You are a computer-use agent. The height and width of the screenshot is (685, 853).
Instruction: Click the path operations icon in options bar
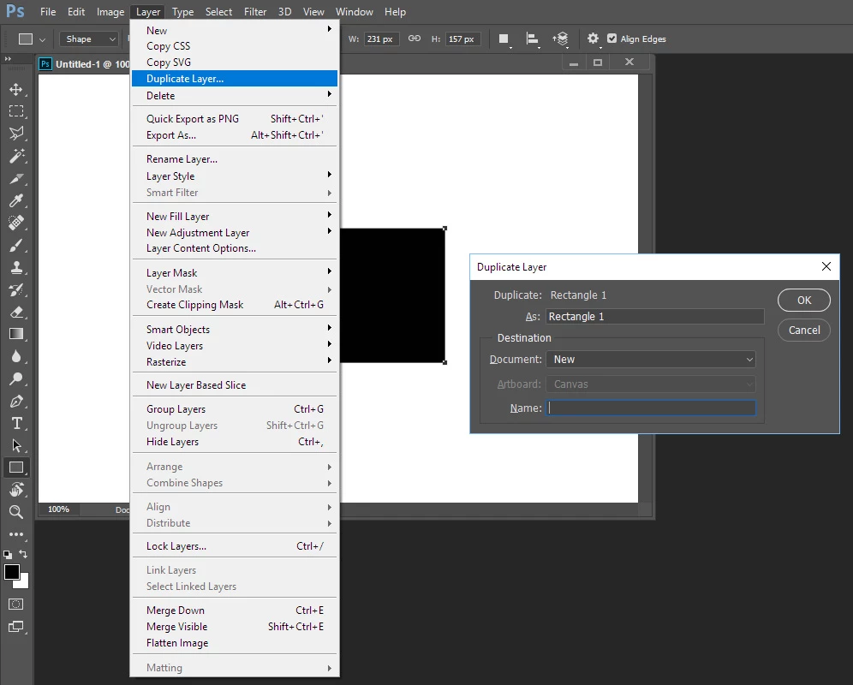[504, 39]
